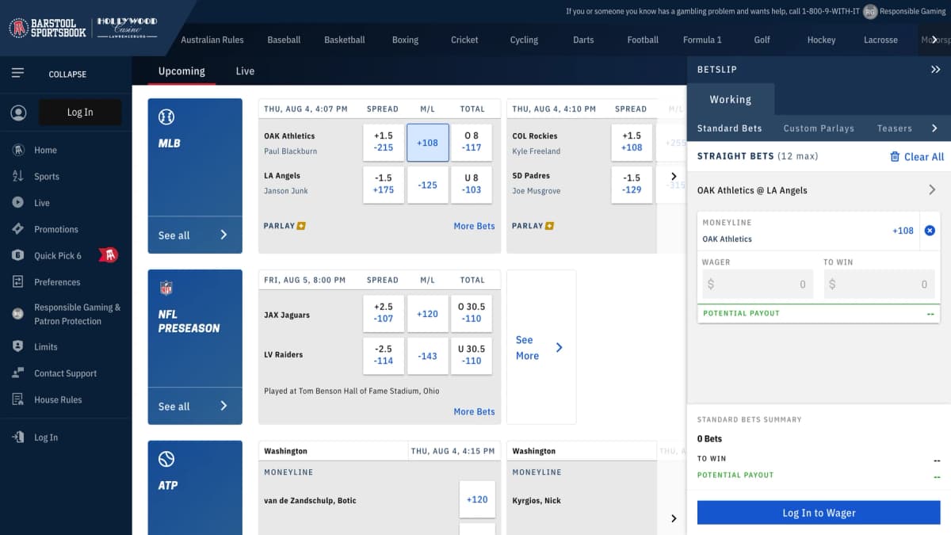This screenshot has width=951, height=535.
Task: Click the Responsible Gaming sidebar icon
Action: coord(17,314)
